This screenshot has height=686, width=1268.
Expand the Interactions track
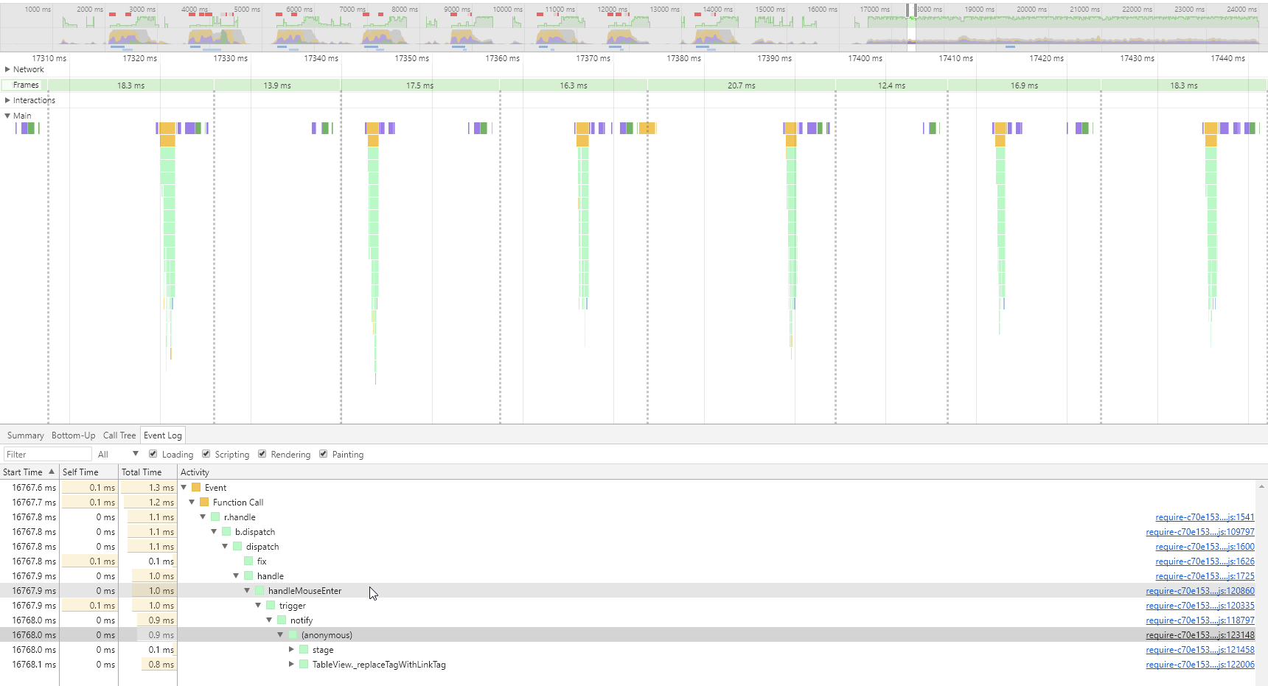click(x=7, y=100)
